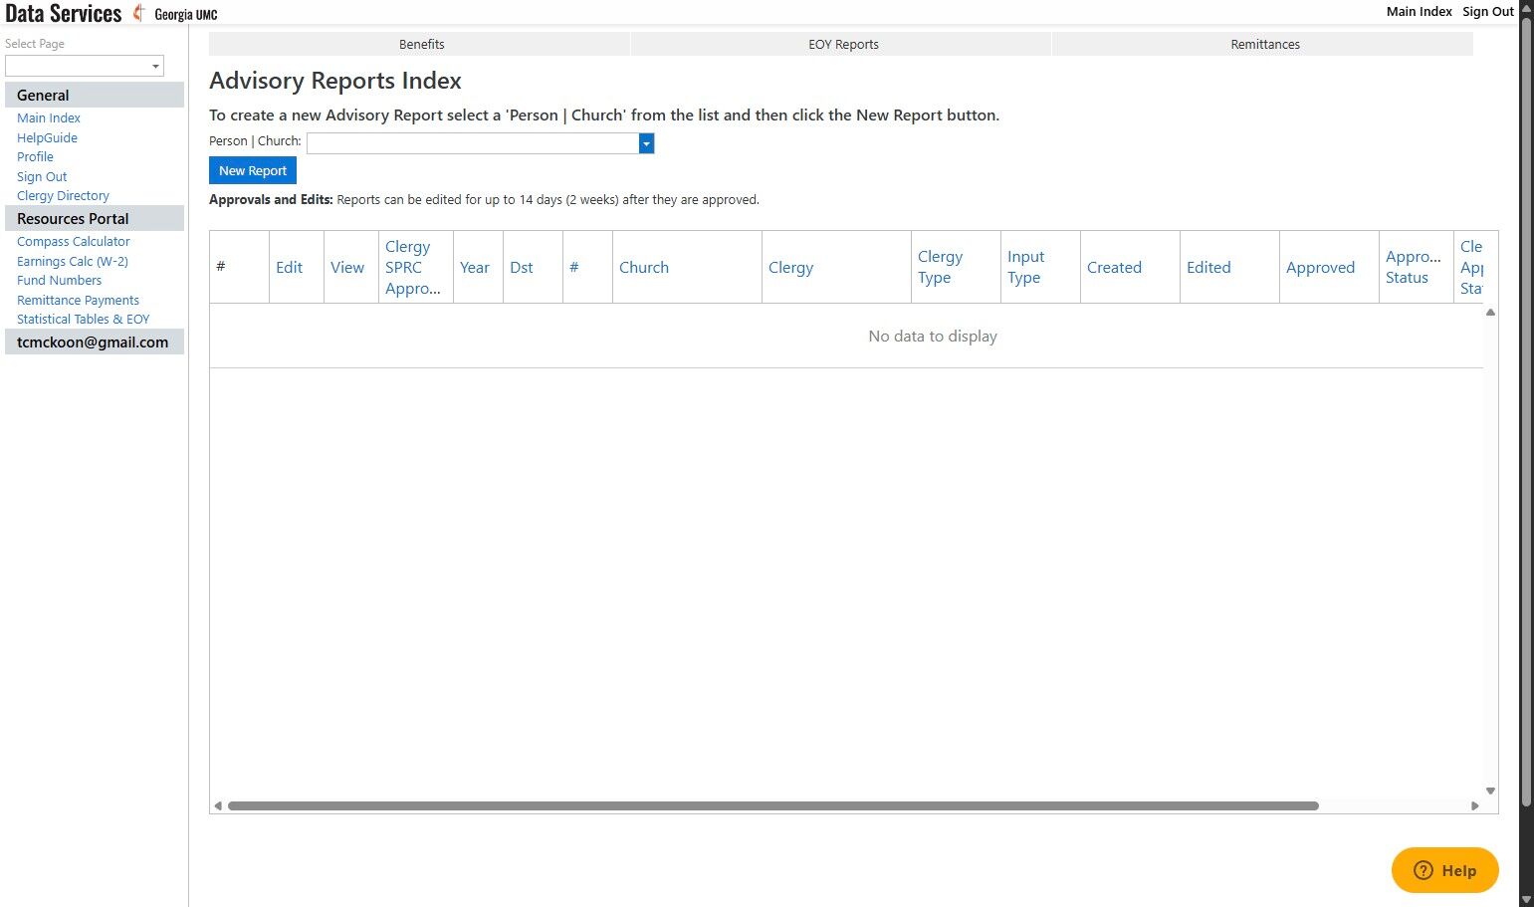Sort by the Approved column header
Viewport: 1534px width, 907px height.
coord(1320,267)
